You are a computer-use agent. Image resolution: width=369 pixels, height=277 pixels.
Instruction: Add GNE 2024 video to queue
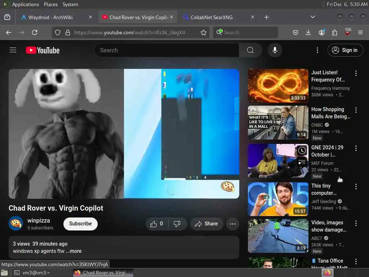(302, 163)
